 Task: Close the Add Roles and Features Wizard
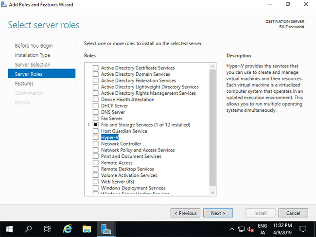[306, 4]
